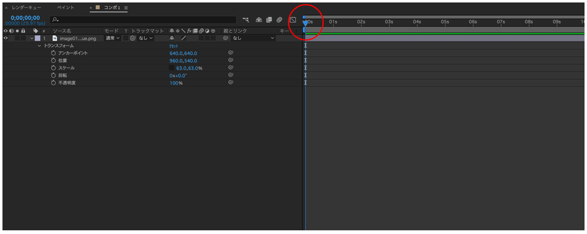
Task: Click the stopwatch for 回転
Action: point(53,75)
